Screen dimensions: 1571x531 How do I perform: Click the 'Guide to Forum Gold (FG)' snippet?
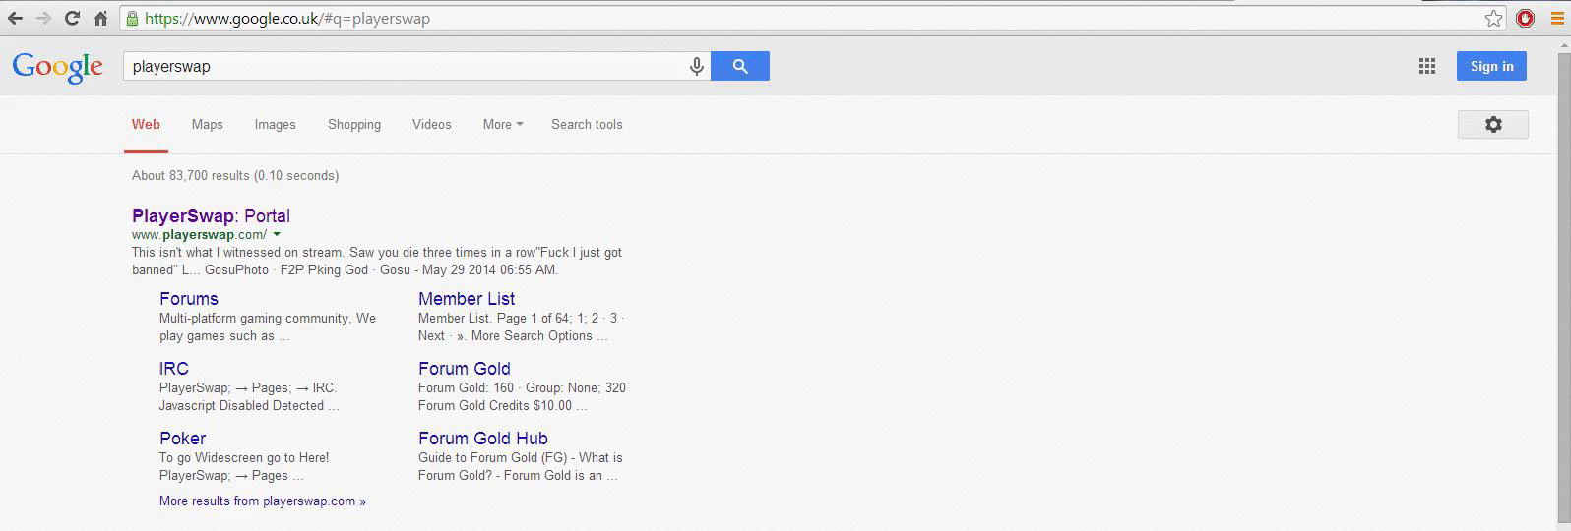tap(521, 467)
